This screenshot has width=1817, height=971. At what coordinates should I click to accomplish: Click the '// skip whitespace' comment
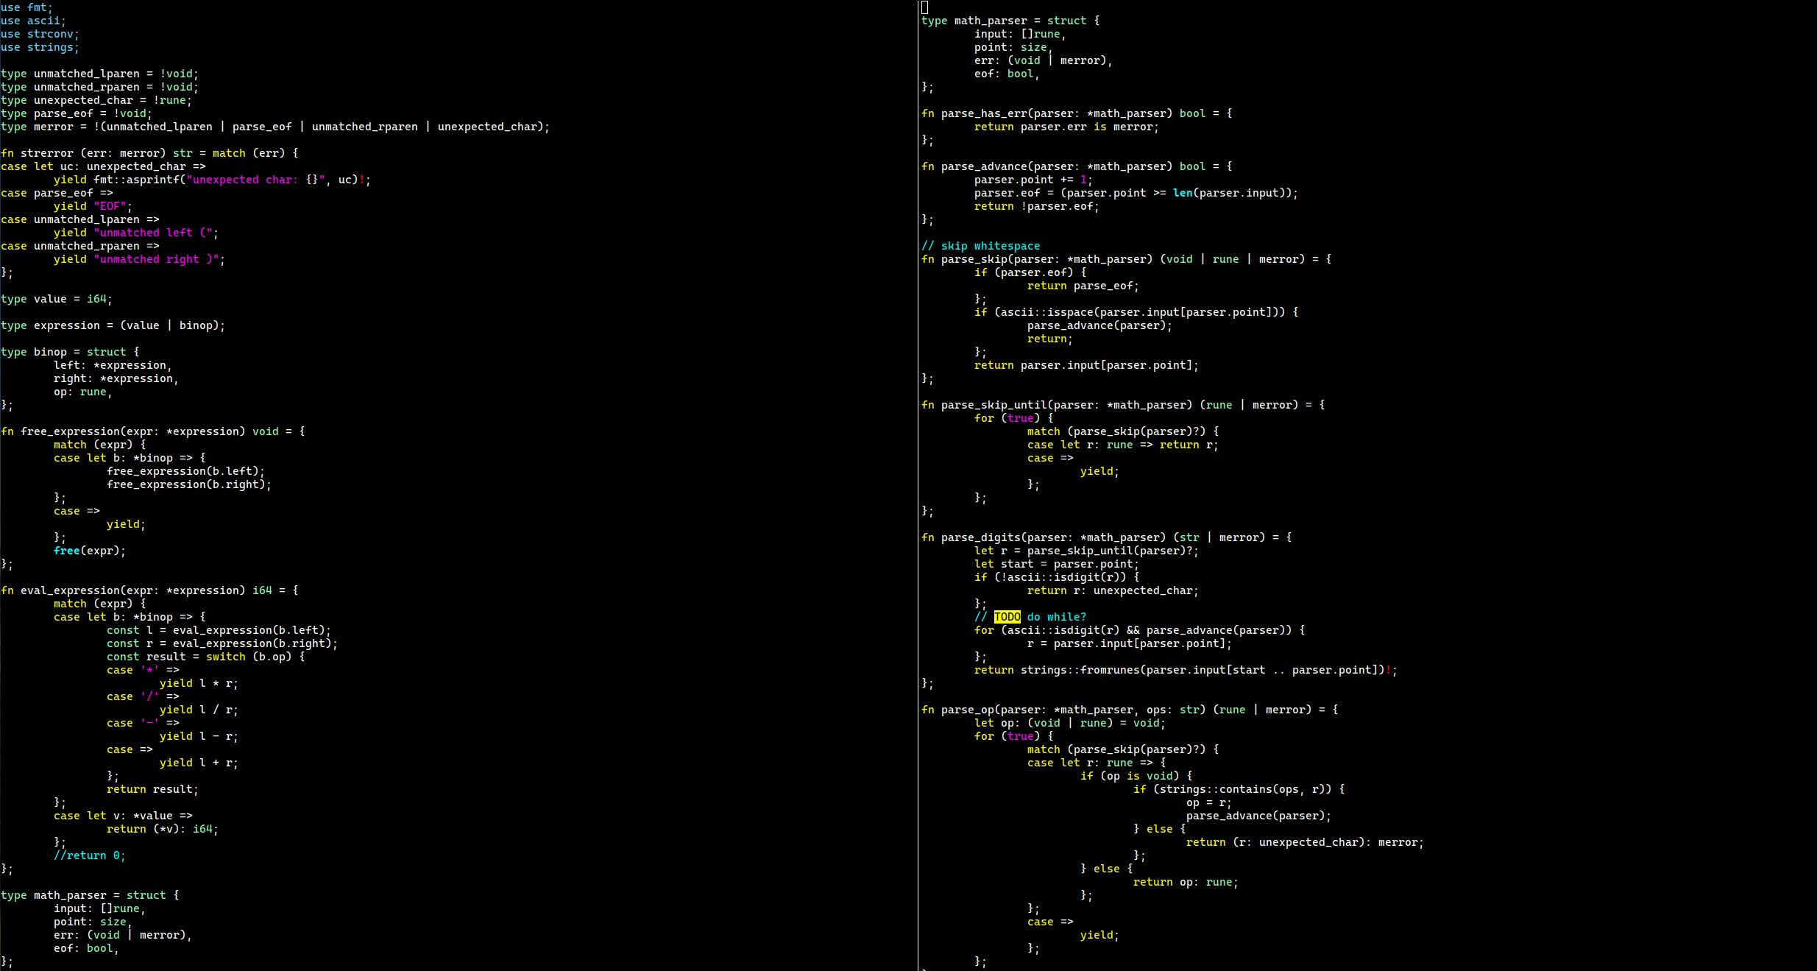(980, 246)
